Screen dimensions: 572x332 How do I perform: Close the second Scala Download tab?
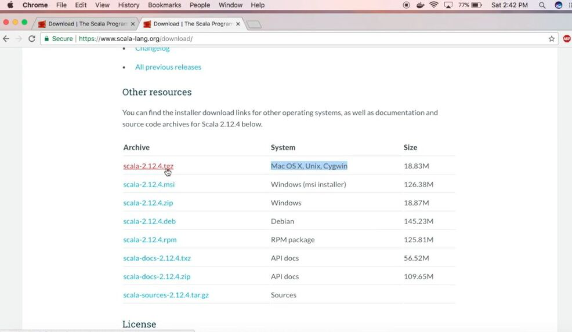pos(238,24)
